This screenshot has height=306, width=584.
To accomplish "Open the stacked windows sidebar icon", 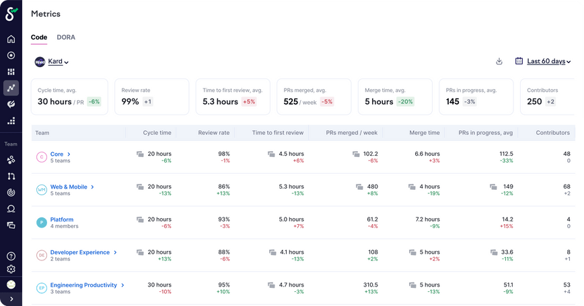I will pyautogui.click(x=11, y=225).
